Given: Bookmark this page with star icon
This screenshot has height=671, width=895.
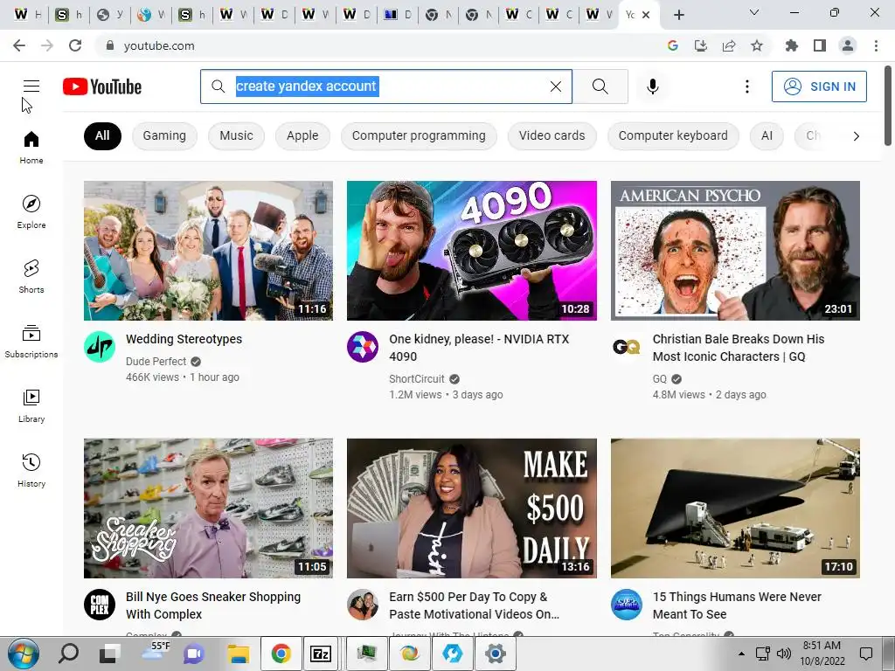Looking at the screenshot, I should [x=757, y=45].
